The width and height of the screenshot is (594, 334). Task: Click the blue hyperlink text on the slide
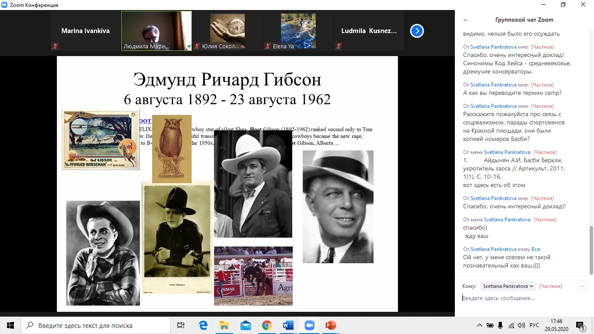tap(145, 121)
